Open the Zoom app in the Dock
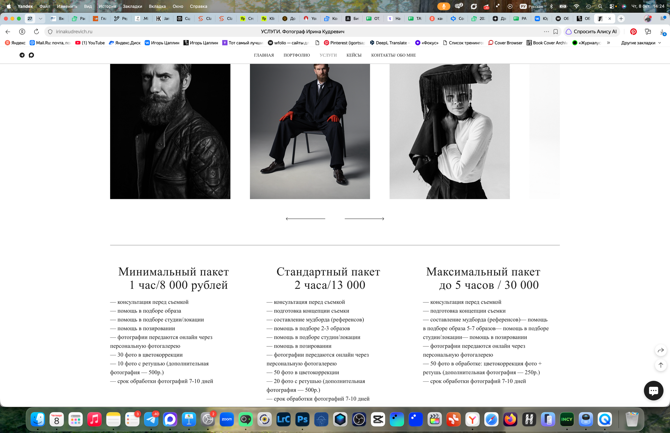The width and height of the screenshot is (670, 433). (x=227, y=419)
